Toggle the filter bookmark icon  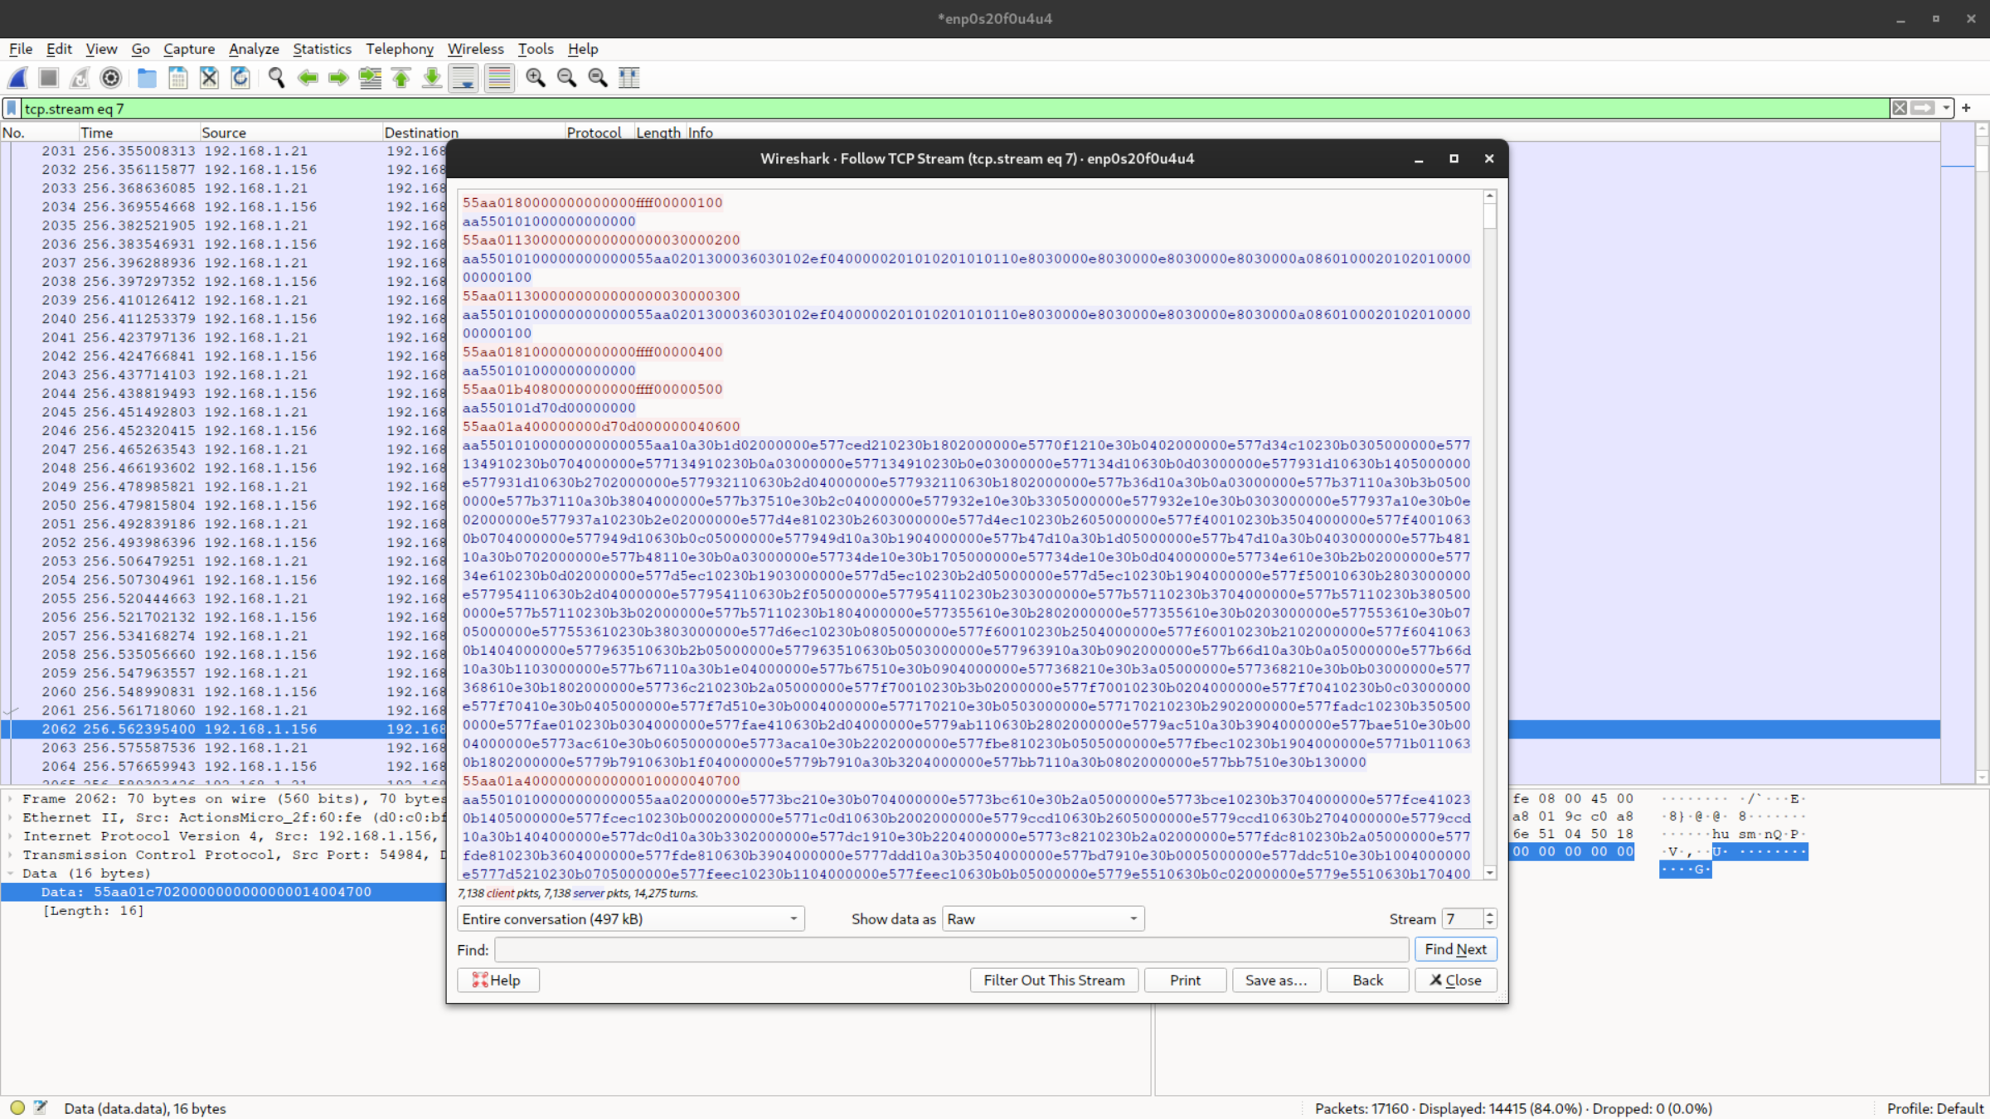(x=10, y=109)
